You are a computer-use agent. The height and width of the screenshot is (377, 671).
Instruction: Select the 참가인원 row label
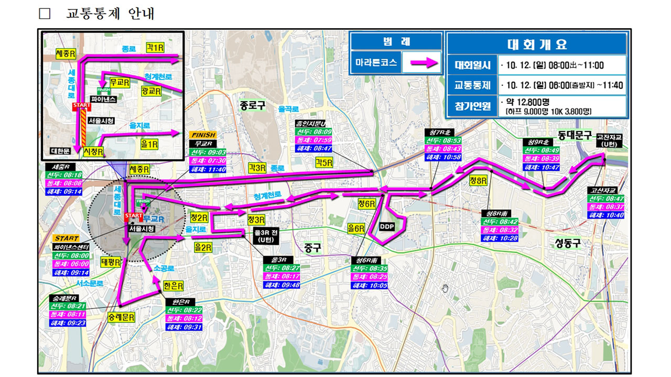tap(472, 106)
